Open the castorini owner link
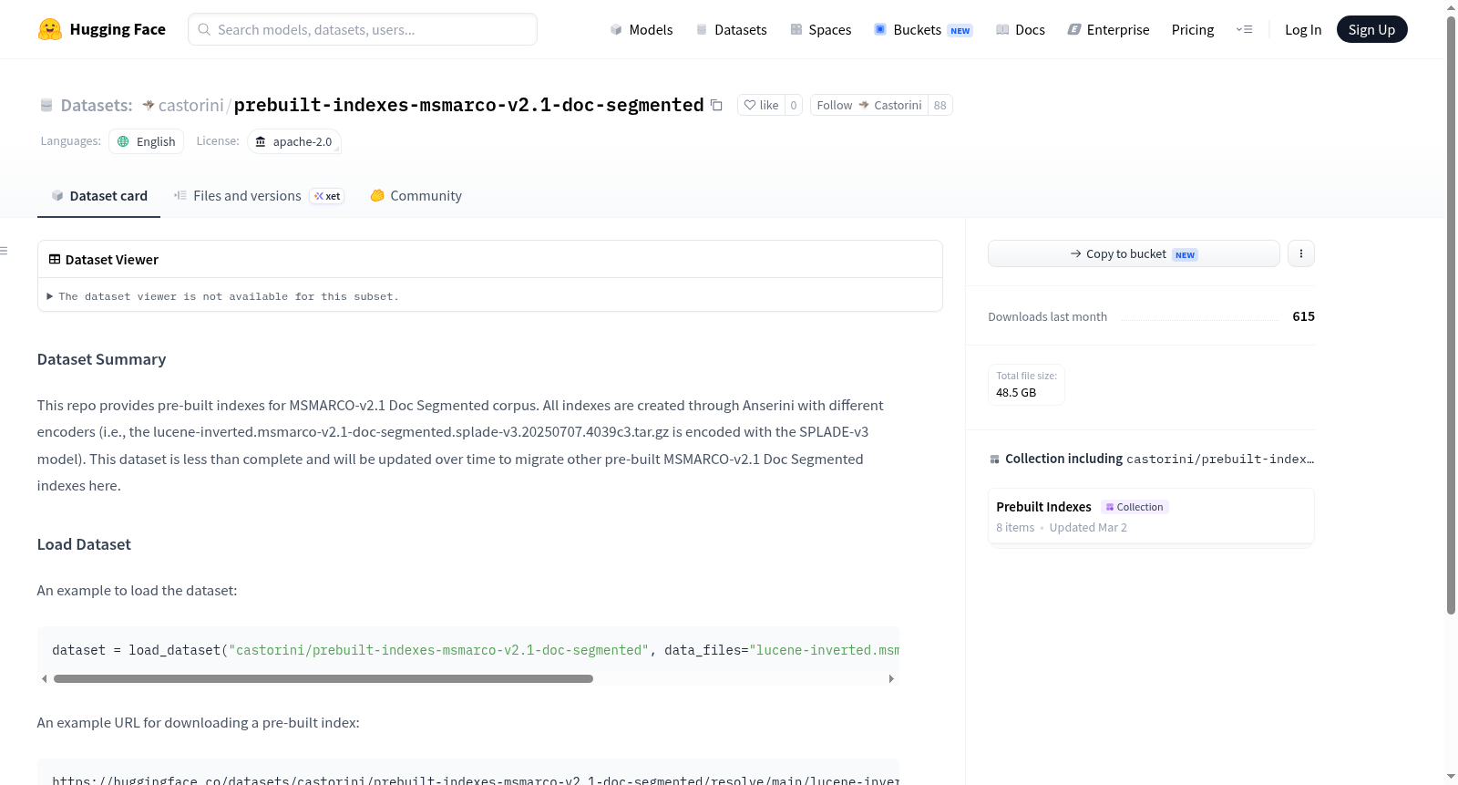The height and width of the screenshot is (785, 1458). click(190, 105)
